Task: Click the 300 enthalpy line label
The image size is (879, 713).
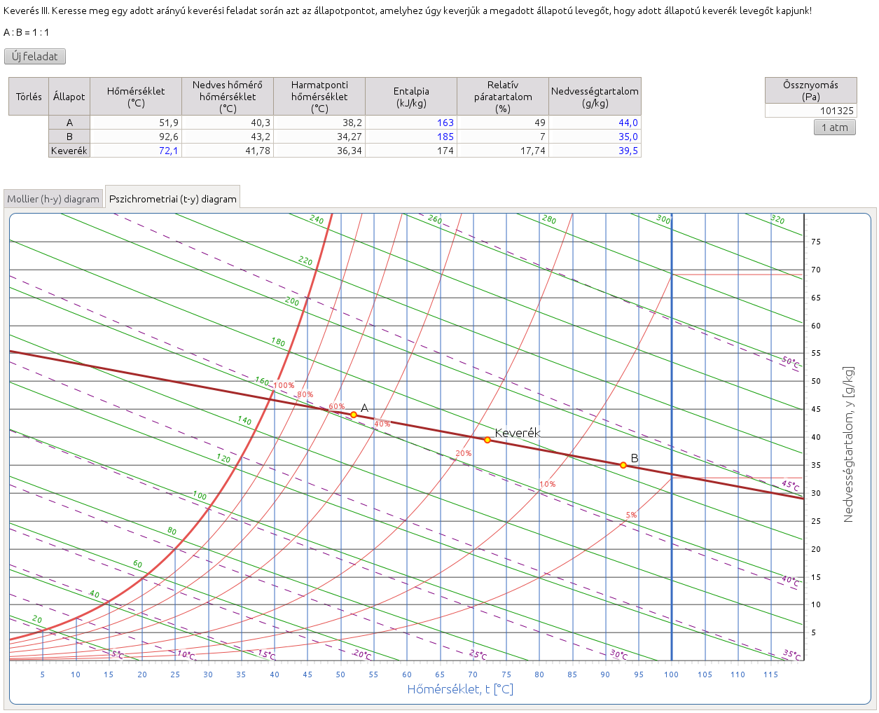Action: click(663, 220)
